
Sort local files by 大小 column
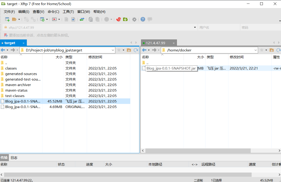pyautogui.click(x=53, y=57)
